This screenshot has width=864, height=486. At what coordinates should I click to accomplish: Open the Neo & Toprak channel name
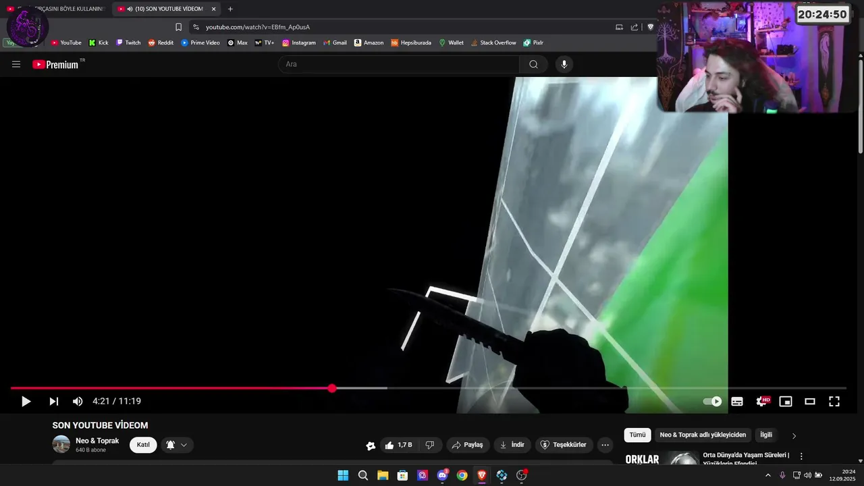[x=97, y=441]
